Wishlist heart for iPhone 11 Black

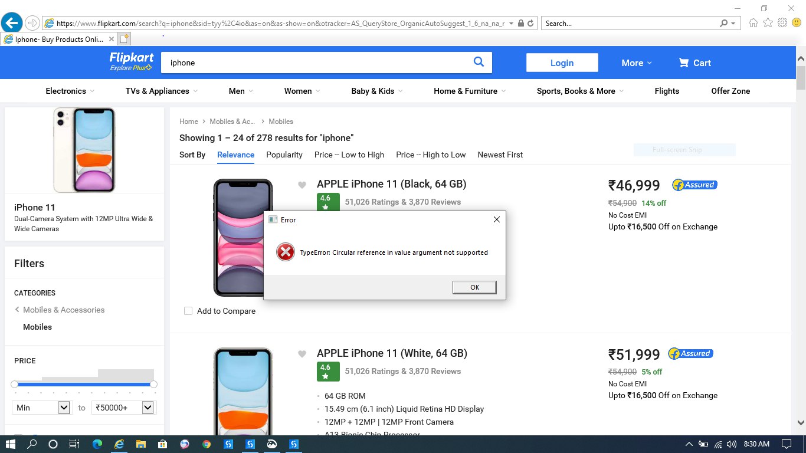click(302, 185)
